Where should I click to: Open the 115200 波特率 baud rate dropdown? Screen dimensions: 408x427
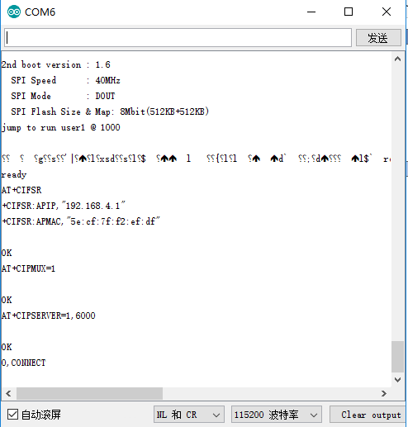pyautogui.click(x=277, y=415)
